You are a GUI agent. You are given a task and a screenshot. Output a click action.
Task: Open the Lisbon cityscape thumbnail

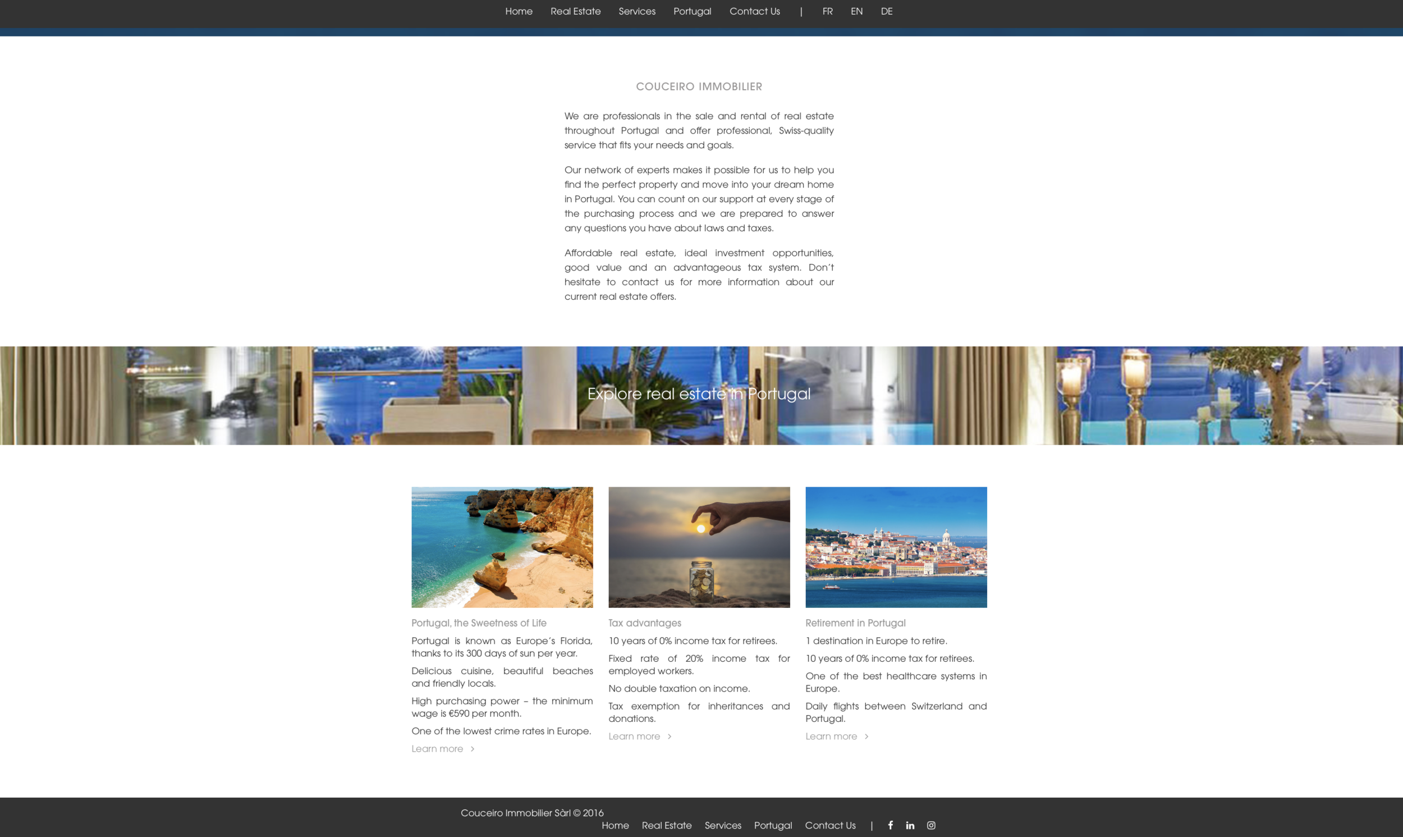click(x=896, y=547)
